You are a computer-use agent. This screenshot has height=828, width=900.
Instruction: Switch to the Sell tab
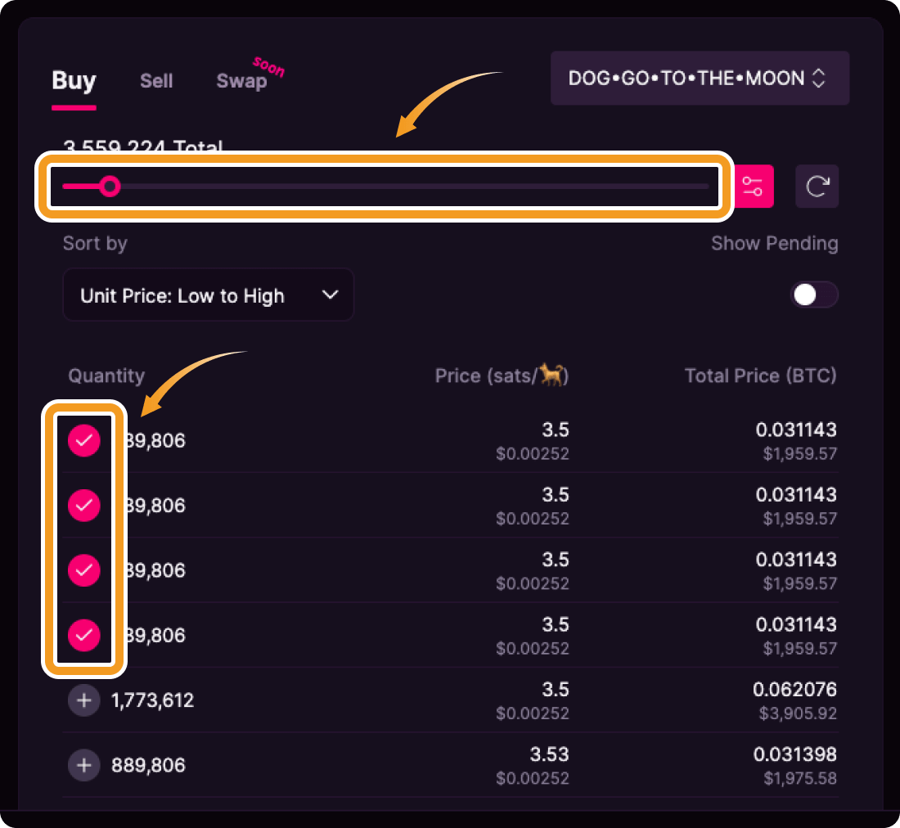(x=156, y=81)
